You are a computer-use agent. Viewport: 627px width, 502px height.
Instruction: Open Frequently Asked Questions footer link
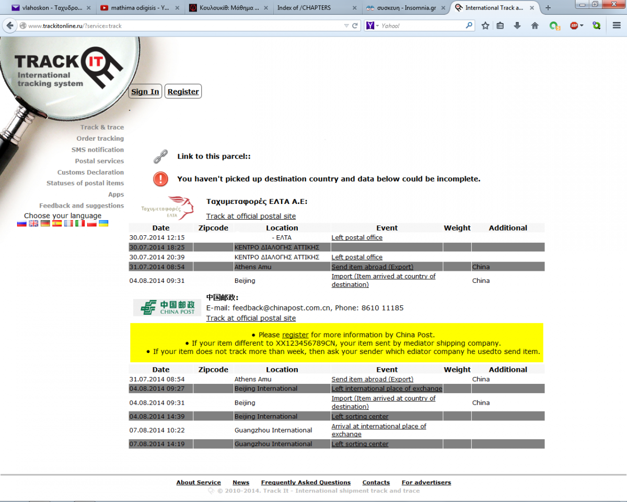(x=306, y=482)
